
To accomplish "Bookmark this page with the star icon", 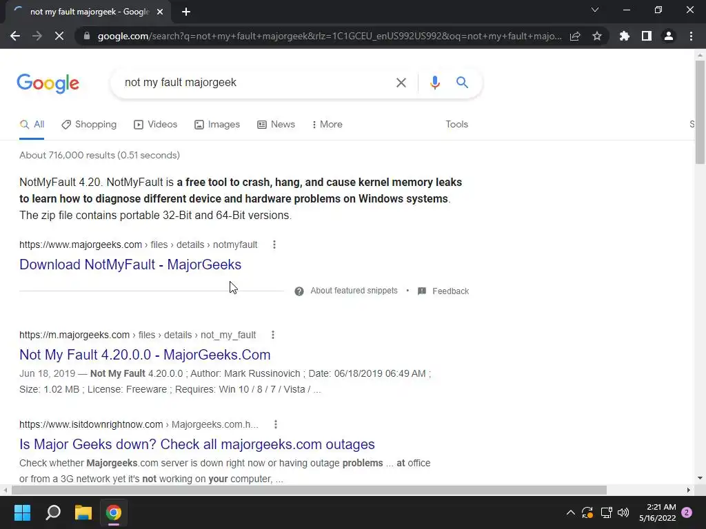I will (x=597, y=36).
